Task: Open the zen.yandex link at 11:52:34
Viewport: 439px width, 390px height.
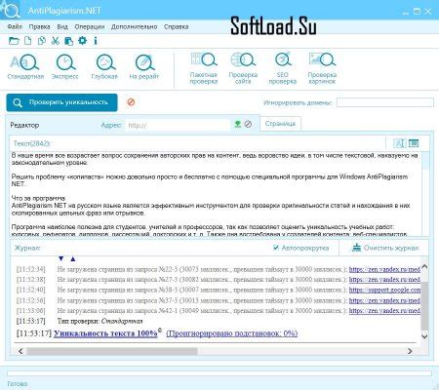Action: (x=384, y=269)
